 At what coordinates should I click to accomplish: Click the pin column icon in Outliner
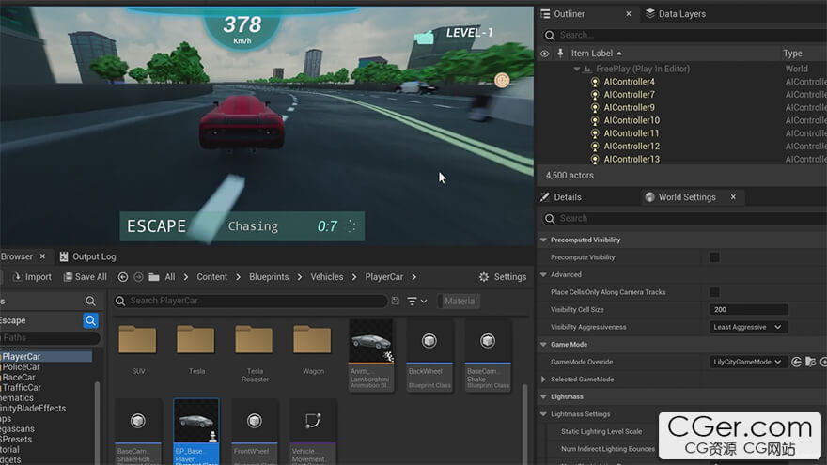tap(560, 54)
